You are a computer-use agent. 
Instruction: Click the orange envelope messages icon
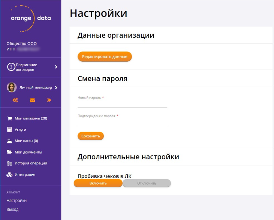pyautogui.click(x=32, y=100)
